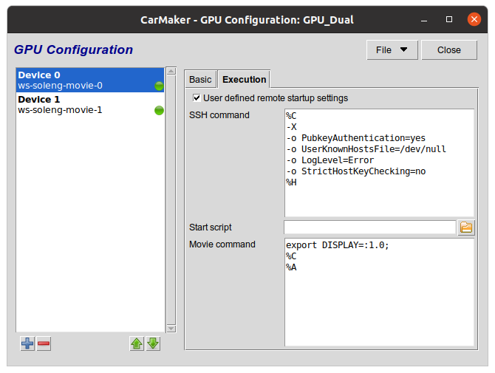Screen dimensions: 495x373
Task: Open the File dropdown menu
Action: coord(392,50)
